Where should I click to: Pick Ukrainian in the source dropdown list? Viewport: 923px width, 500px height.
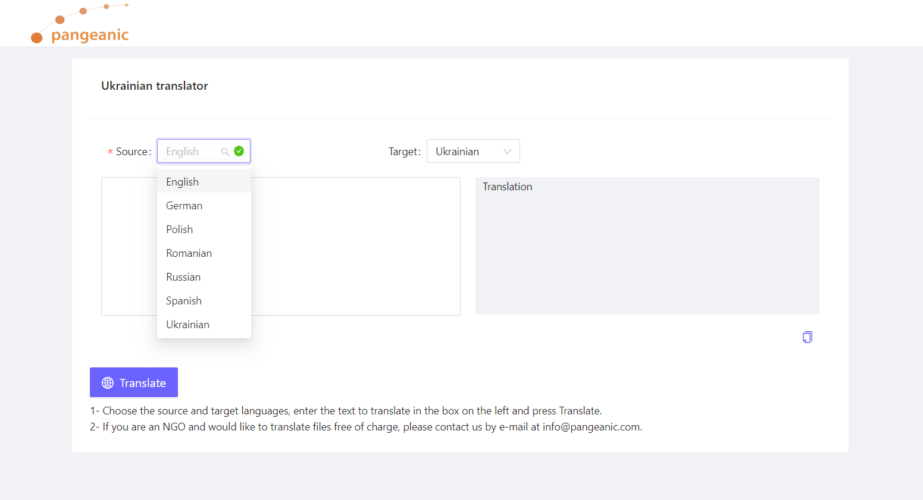tap(188, 325)
